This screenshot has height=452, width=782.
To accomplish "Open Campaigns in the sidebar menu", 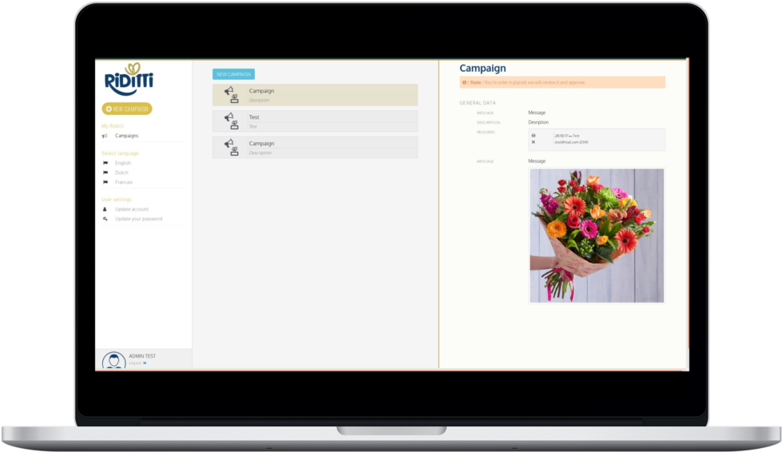I will (126, 136).
